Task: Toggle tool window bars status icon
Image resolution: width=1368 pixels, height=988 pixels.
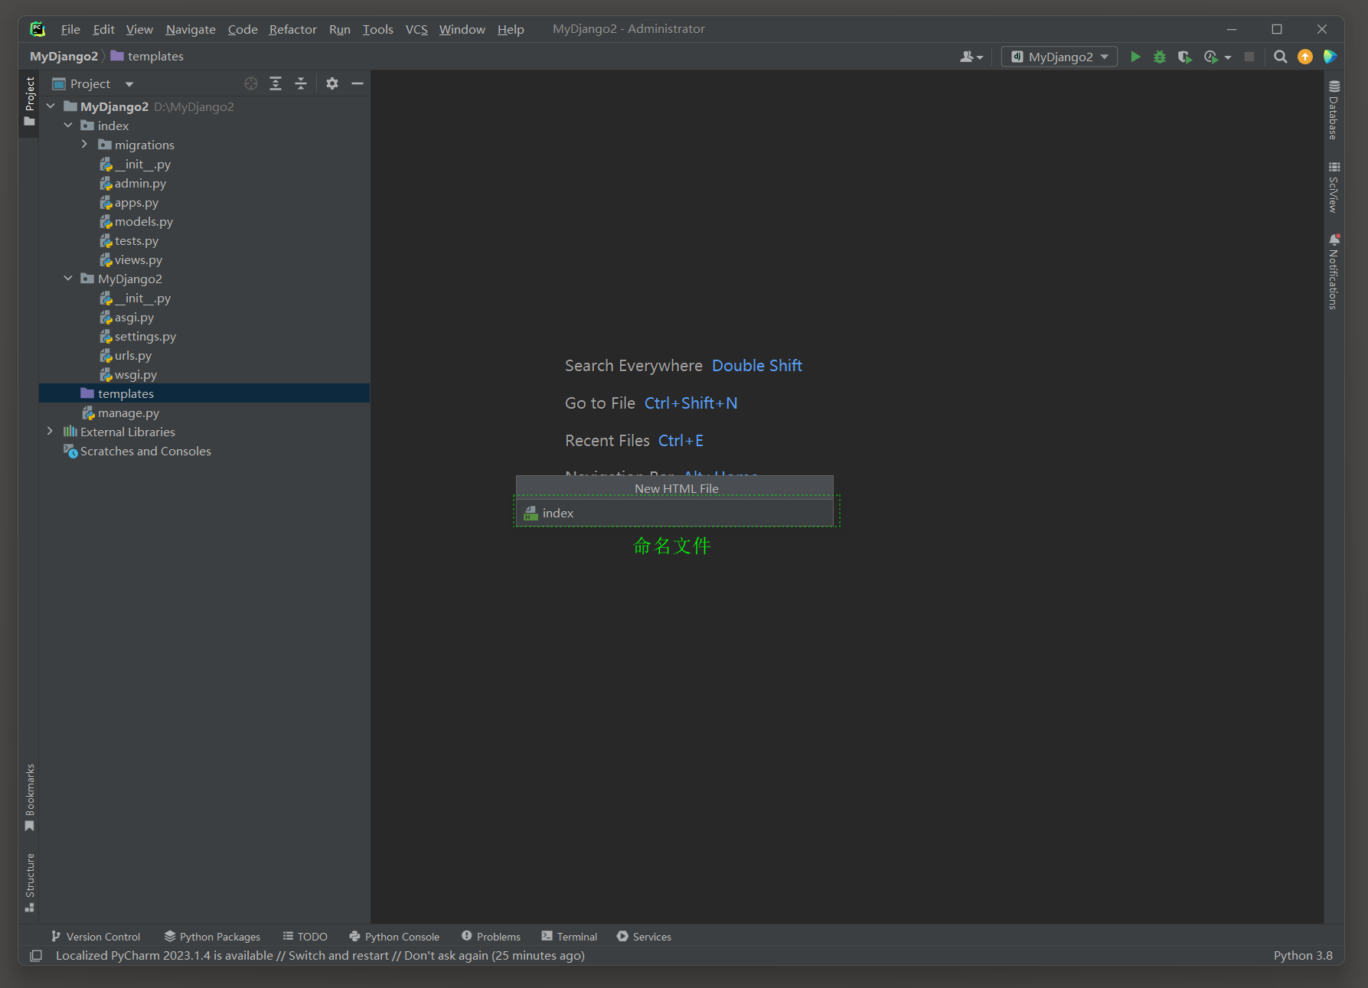Action: click(x=35, y=956)
